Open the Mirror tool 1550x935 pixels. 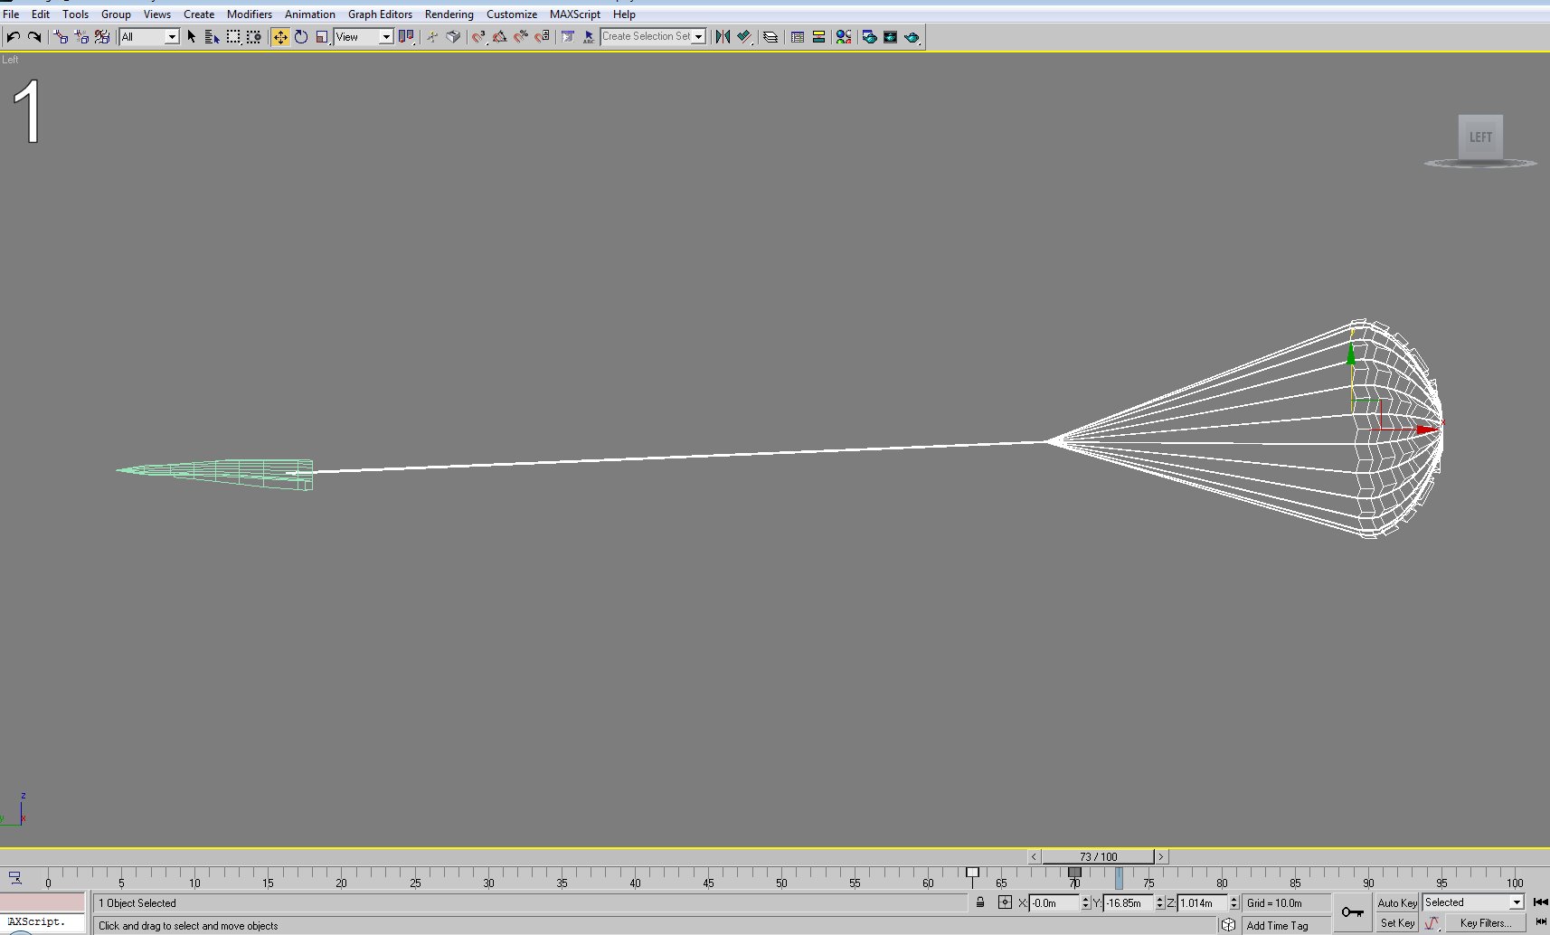click(x=723, y=37)
